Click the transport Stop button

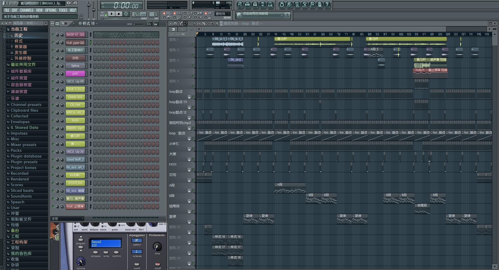click(119, 14)
